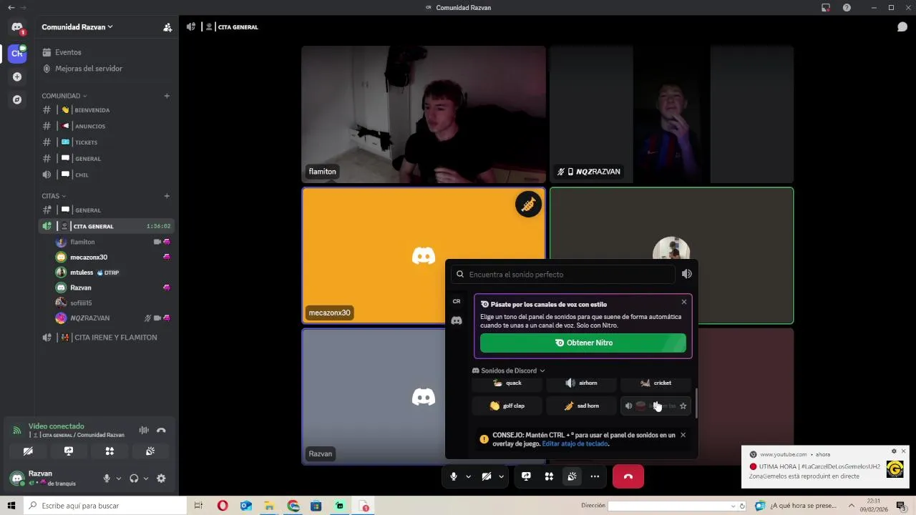Open the chat bubble in call header
The height and width of the screenshot is (515, 916).
[x=902, y=27]
